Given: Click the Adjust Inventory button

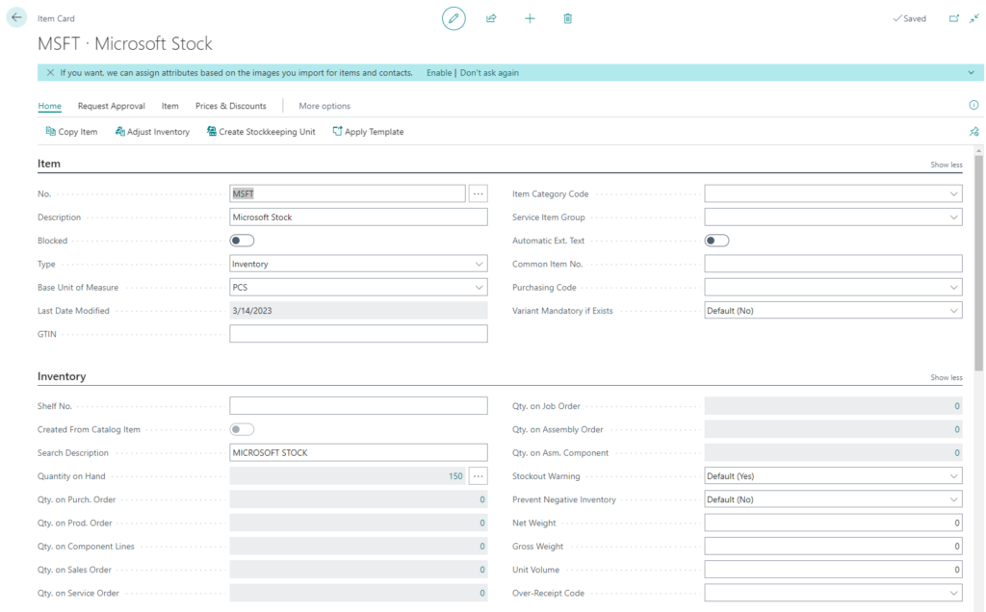Looking at the screenshot, I should [x=152, y=132].
